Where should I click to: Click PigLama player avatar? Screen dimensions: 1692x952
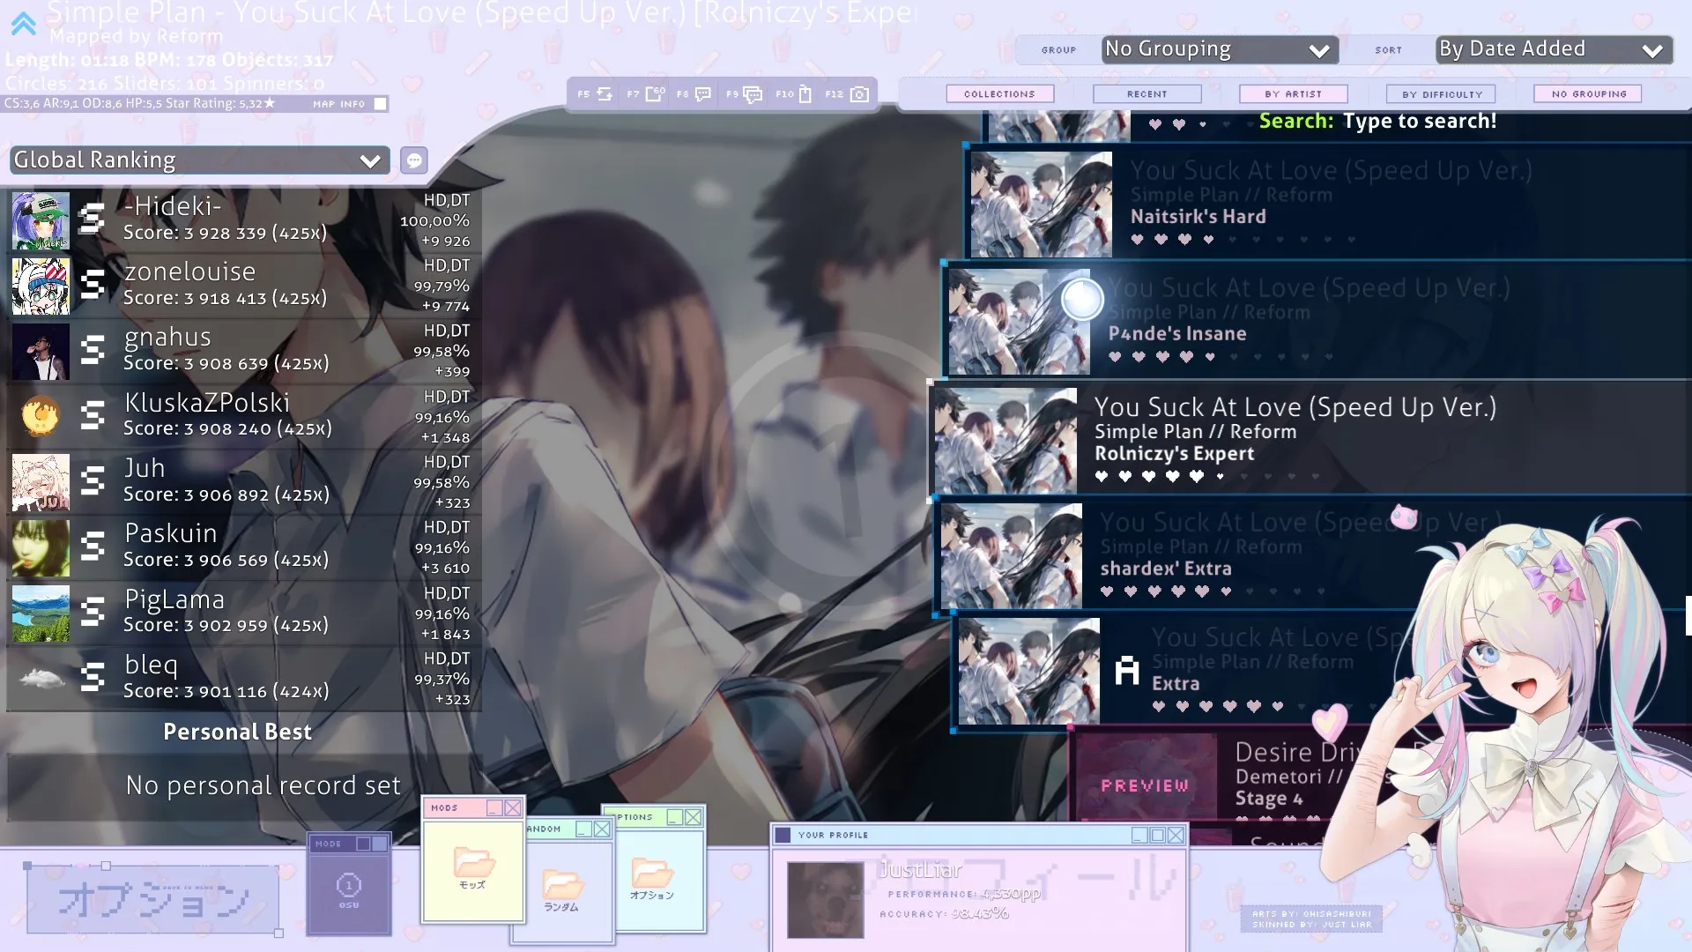click(41, 613)
